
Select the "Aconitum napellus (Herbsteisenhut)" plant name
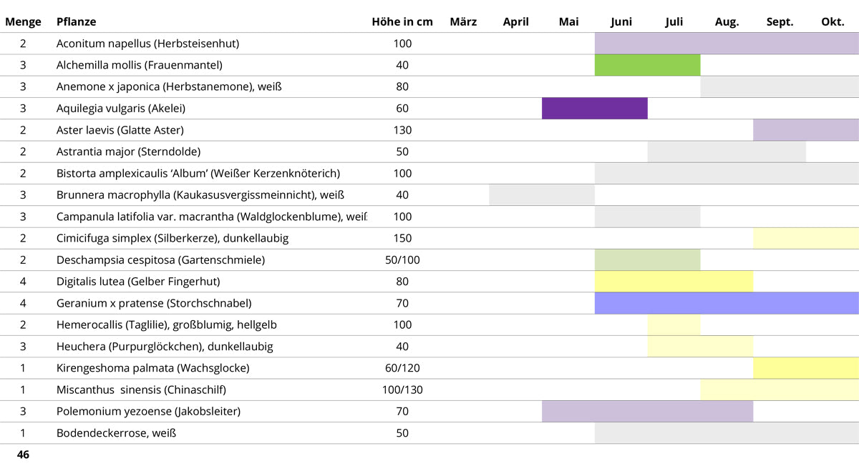coord(147,44)
